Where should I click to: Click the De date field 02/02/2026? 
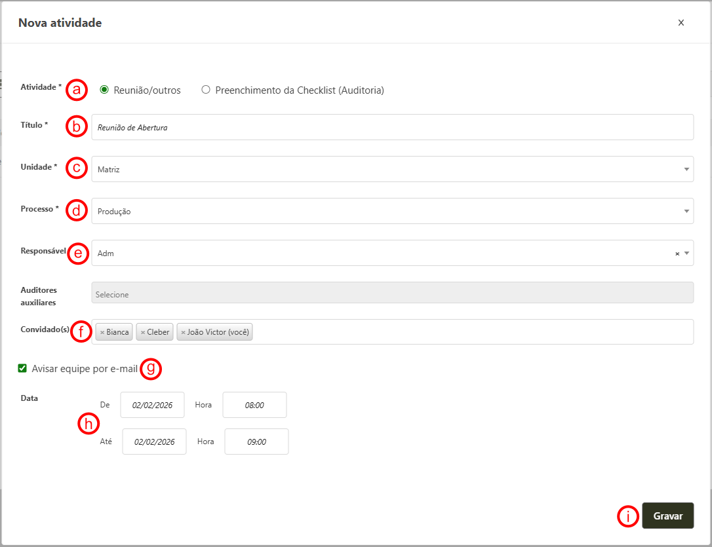(152, 405)
